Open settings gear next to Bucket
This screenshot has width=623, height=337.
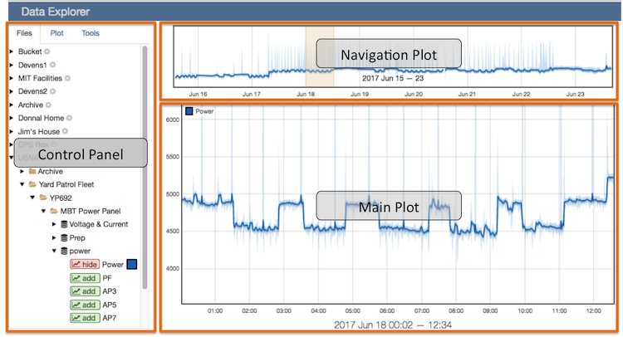pyautogui.click(x=47, y=51)
